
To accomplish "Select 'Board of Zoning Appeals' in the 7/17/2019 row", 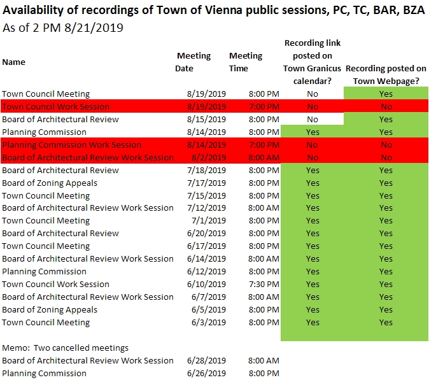I will coord(50,183).
